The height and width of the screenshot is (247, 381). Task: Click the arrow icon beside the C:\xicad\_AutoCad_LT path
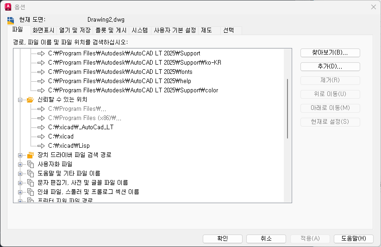(x=41, y=127)
